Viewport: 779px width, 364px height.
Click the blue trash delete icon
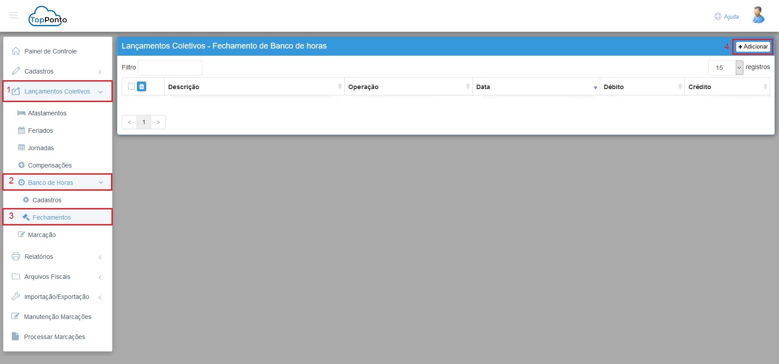pos(141,86)
